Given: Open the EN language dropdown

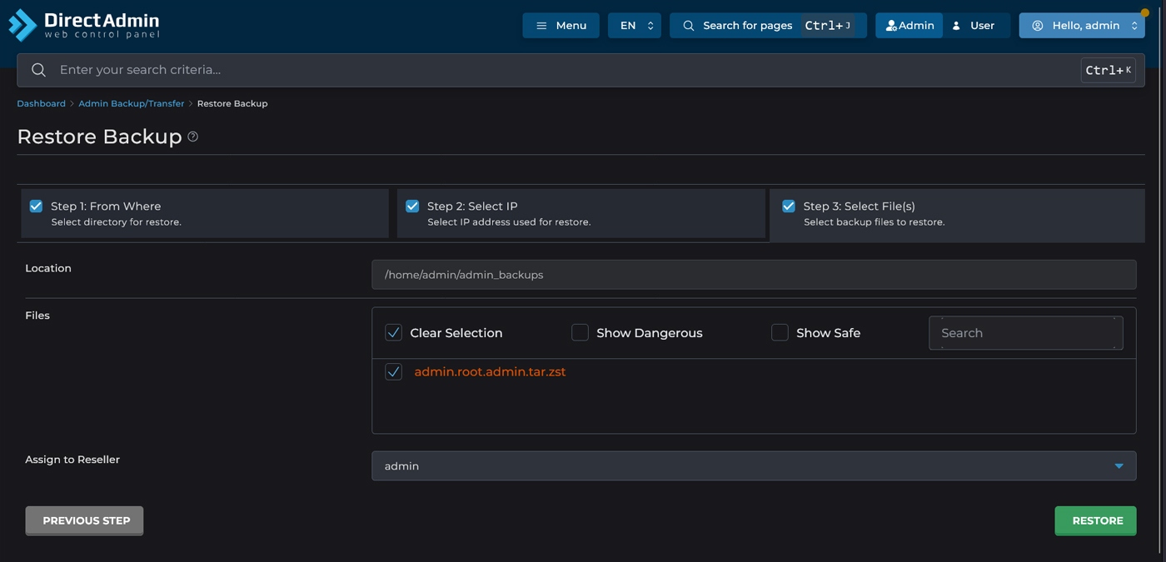Looking at the screenshot, I should click(x=634, y=26).
